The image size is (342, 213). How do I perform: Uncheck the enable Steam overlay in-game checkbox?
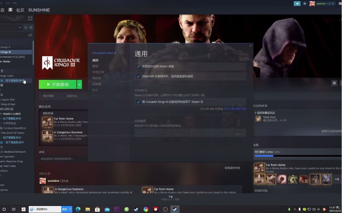coord(138,66)
